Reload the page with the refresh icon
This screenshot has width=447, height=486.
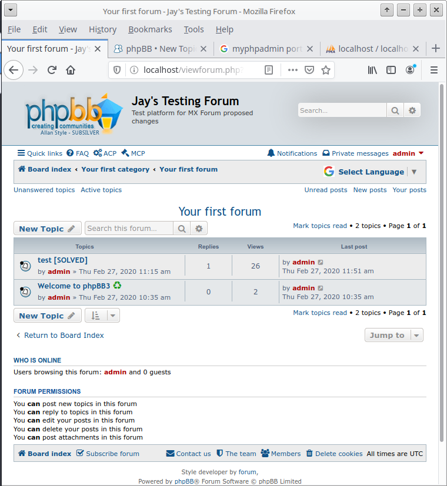point(52,70)
